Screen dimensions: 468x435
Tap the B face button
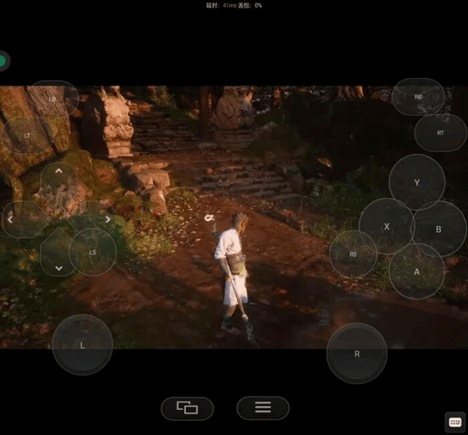coord(439,229)
